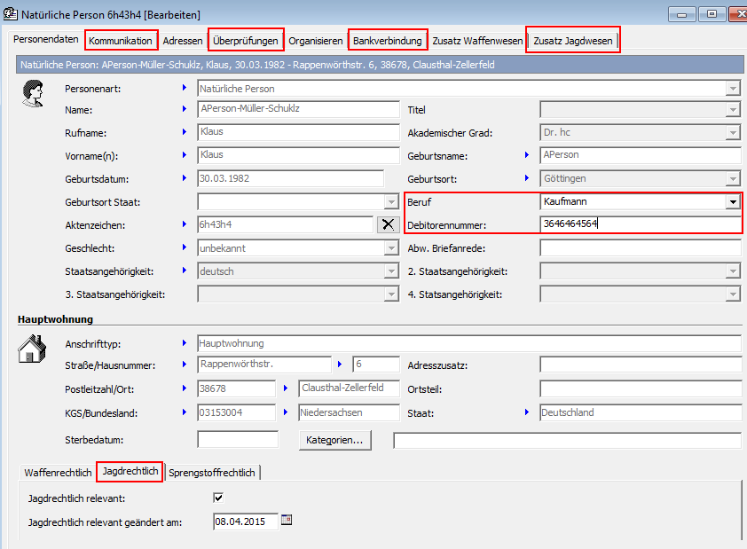The height and width of the screenshot is (549, 747).
Task: Click the person portrait icon
Action: [33, 91]
